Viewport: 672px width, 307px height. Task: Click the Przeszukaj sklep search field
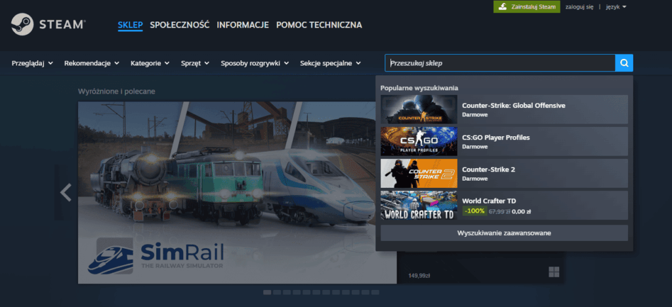500,63
